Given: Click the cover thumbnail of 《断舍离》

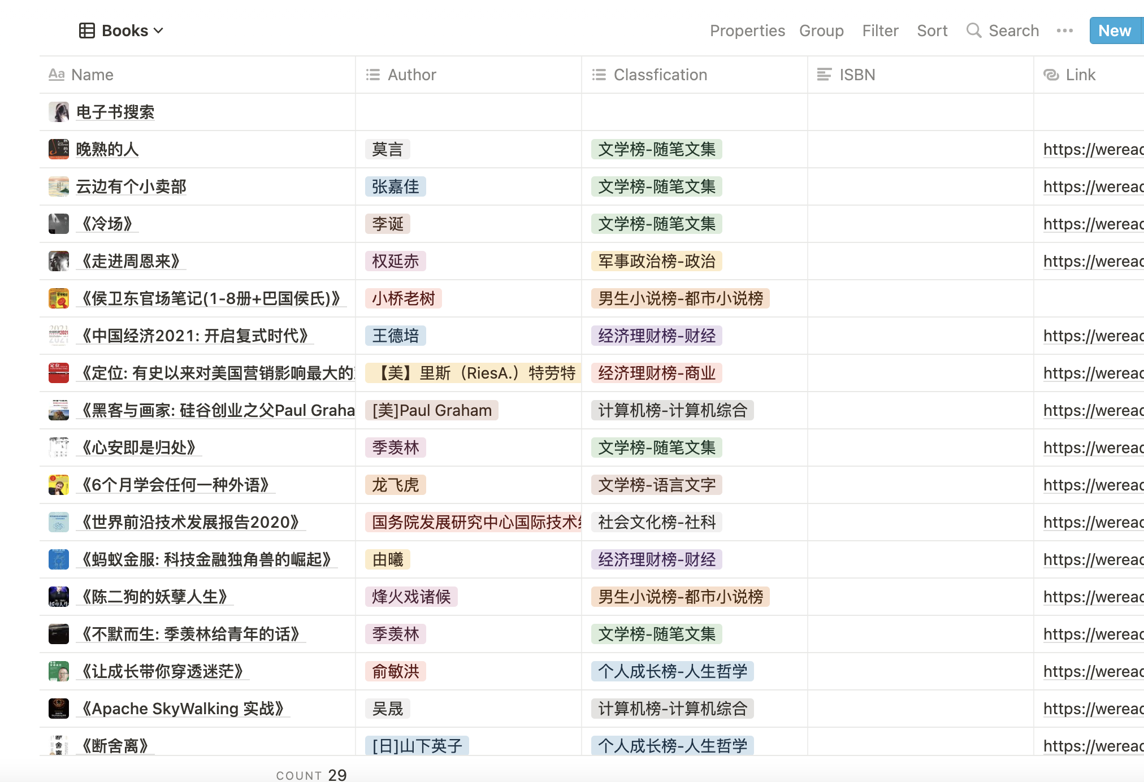Looking at the screenshot, I should 58,746.
